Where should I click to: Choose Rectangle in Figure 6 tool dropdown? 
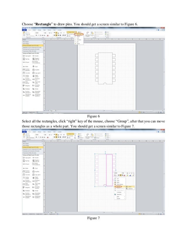click(x=79, y=34)
